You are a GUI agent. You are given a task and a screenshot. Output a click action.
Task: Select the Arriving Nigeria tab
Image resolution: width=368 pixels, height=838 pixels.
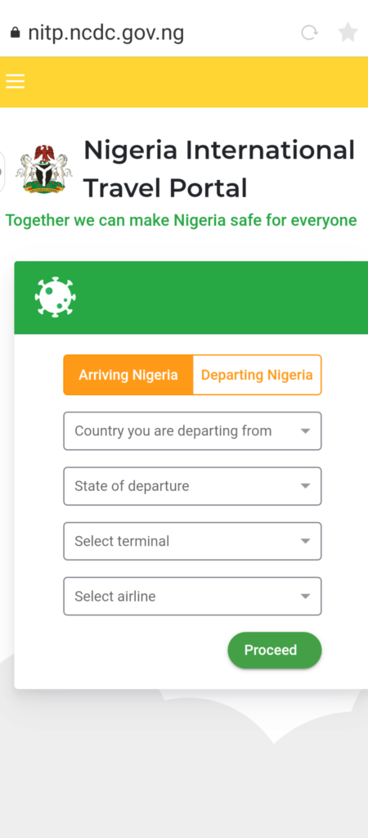[x=128, y=375]
